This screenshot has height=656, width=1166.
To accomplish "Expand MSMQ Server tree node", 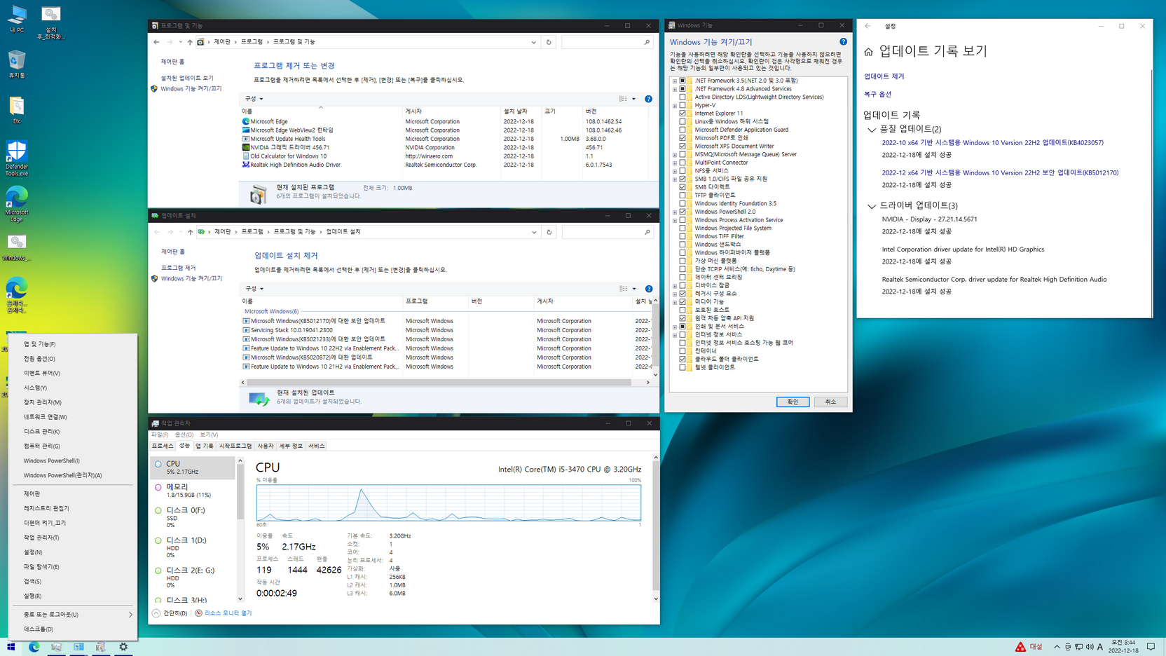I will coord(675,154).
